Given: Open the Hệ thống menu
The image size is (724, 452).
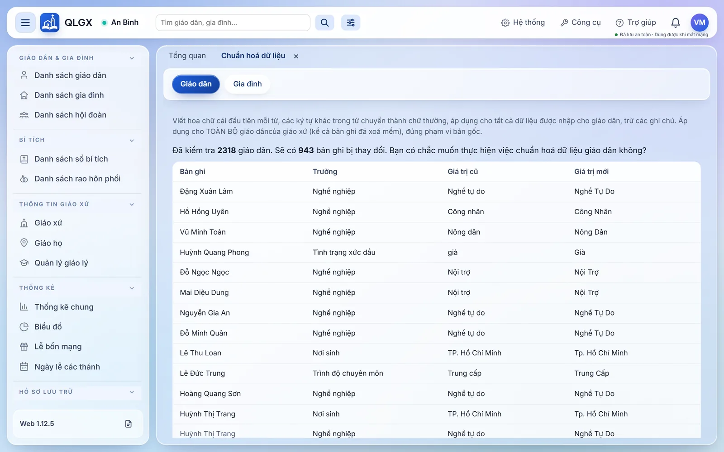Looking at the screenshot, I should [x=523, y=23].
